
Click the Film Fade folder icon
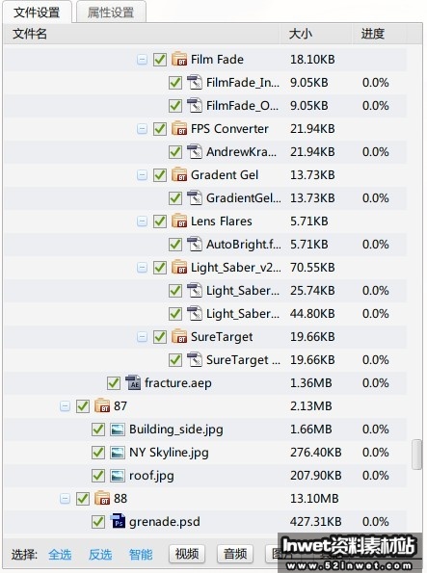point(179,59)
